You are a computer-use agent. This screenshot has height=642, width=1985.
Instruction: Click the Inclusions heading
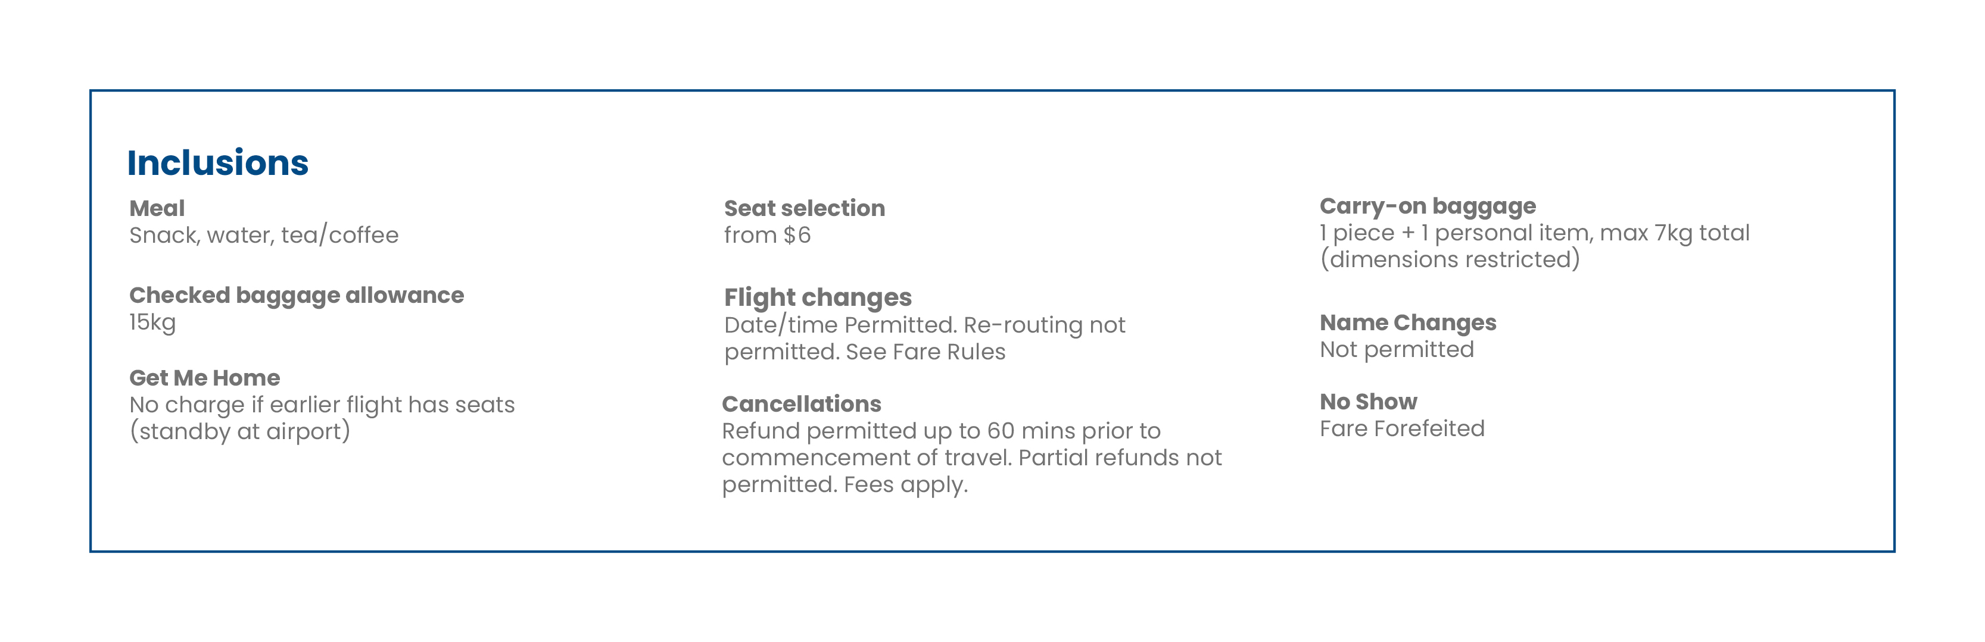pos(217,163)
